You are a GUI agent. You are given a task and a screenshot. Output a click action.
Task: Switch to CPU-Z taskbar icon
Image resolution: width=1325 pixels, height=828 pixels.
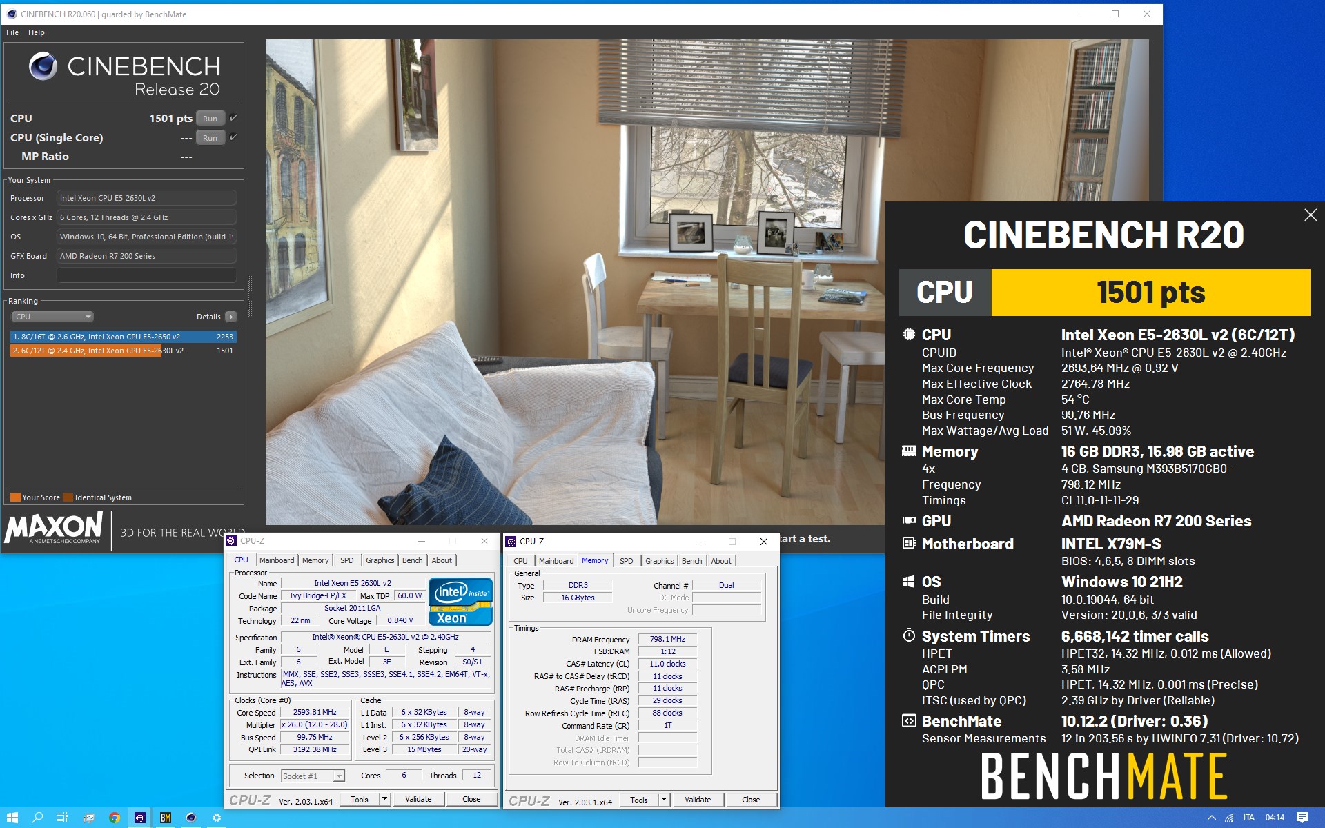coord(140,818)
